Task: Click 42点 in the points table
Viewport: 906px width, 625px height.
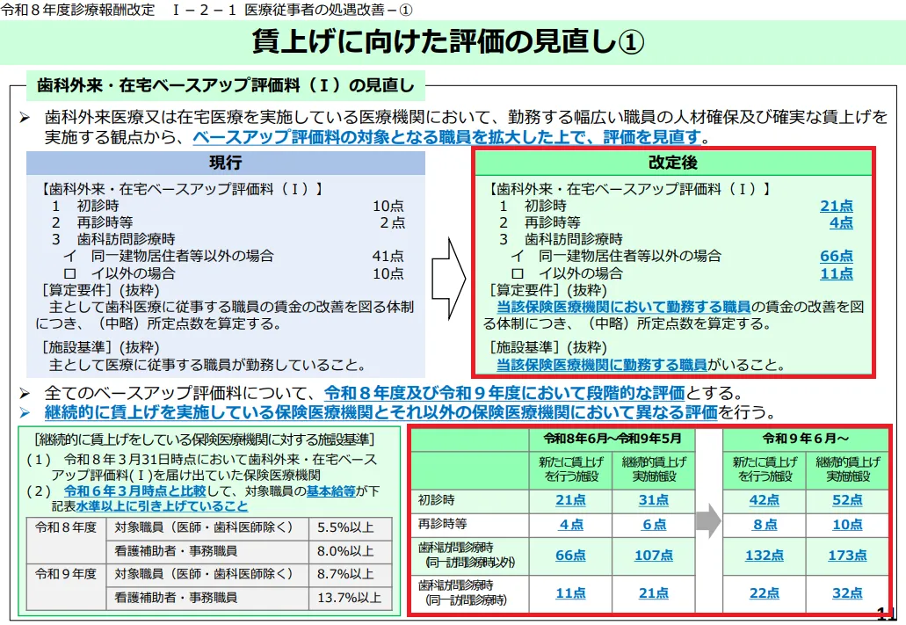Action: tap(765, 500)
